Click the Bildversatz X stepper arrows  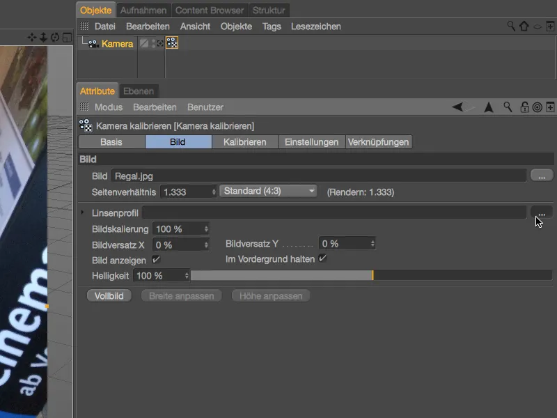[206, 245]
